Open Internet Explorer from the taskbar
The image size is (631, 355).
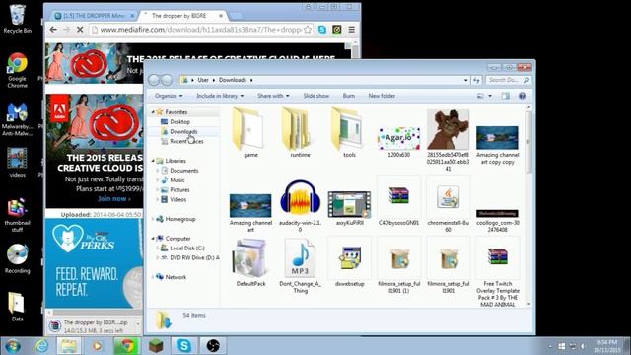[41, 346]
